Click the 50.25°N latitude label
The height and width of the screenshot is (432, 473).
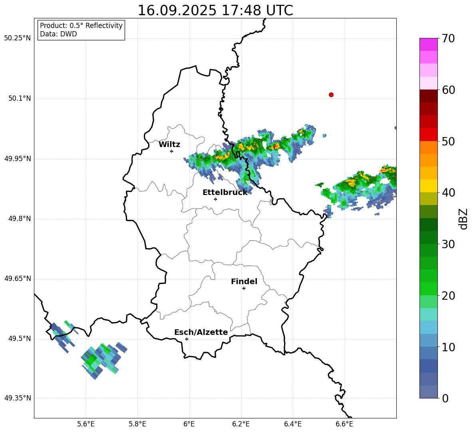click(18, 38)
